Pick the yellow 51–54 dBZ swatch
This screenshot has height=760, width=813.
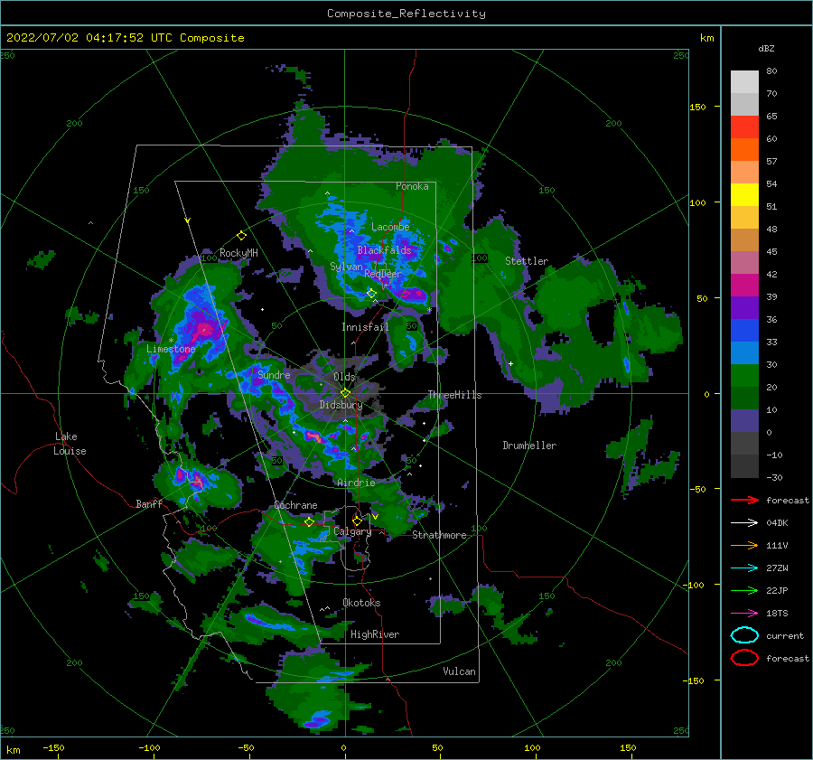coord(744,195)
